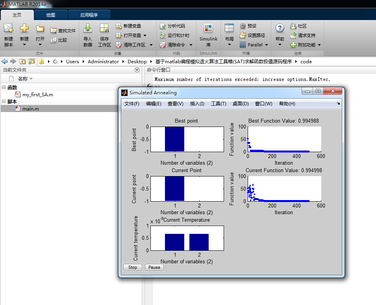Create a new script with 新建脚本

coord(9,35)
